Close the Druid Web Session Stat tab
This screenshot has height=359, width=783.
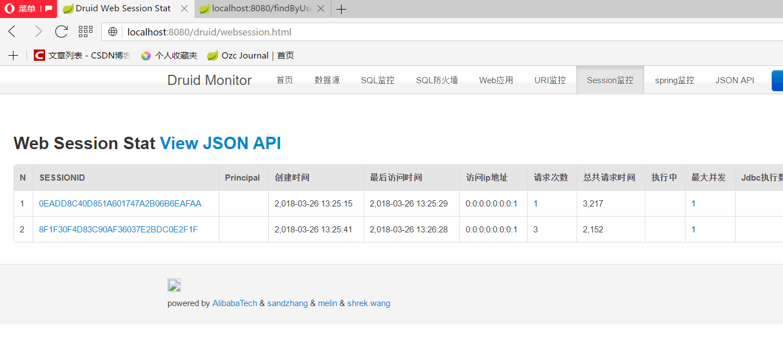(184, 9)
